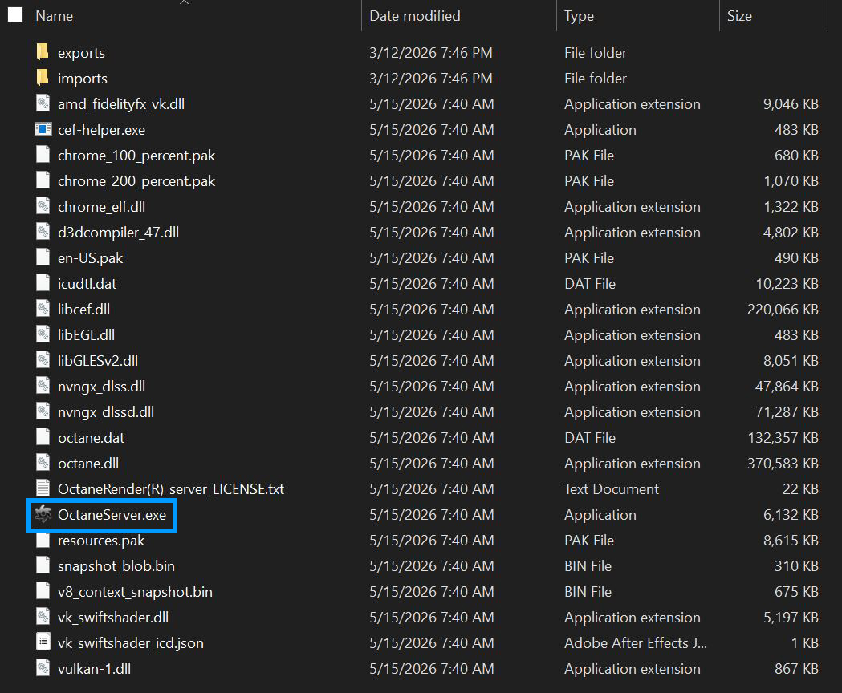This screenshot has width=842, height=693.
Task: Click the file name amd_fidelityfx_vk.dll
Action: pyautogui.click(x=121, y=104)
